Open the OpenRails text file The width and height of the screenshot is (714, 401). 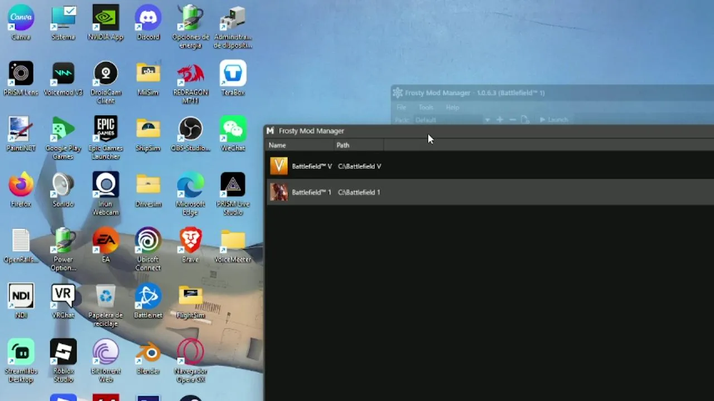pyautogui.click(x=21, y=245)
